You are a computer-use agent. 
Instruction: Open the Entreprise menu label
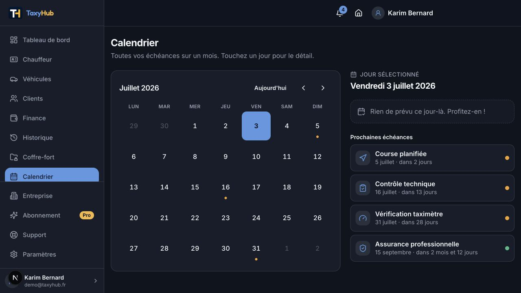click(x=37, y=196)
